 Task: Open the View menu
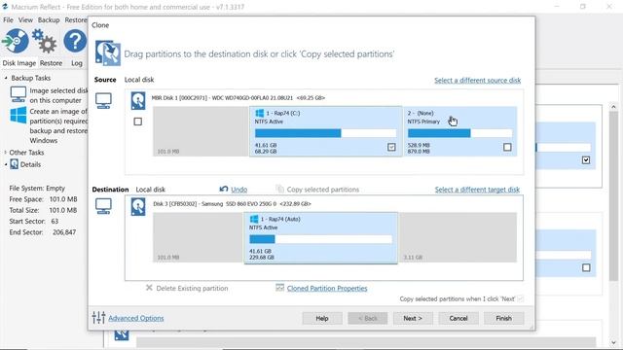(x=25, y=19)
